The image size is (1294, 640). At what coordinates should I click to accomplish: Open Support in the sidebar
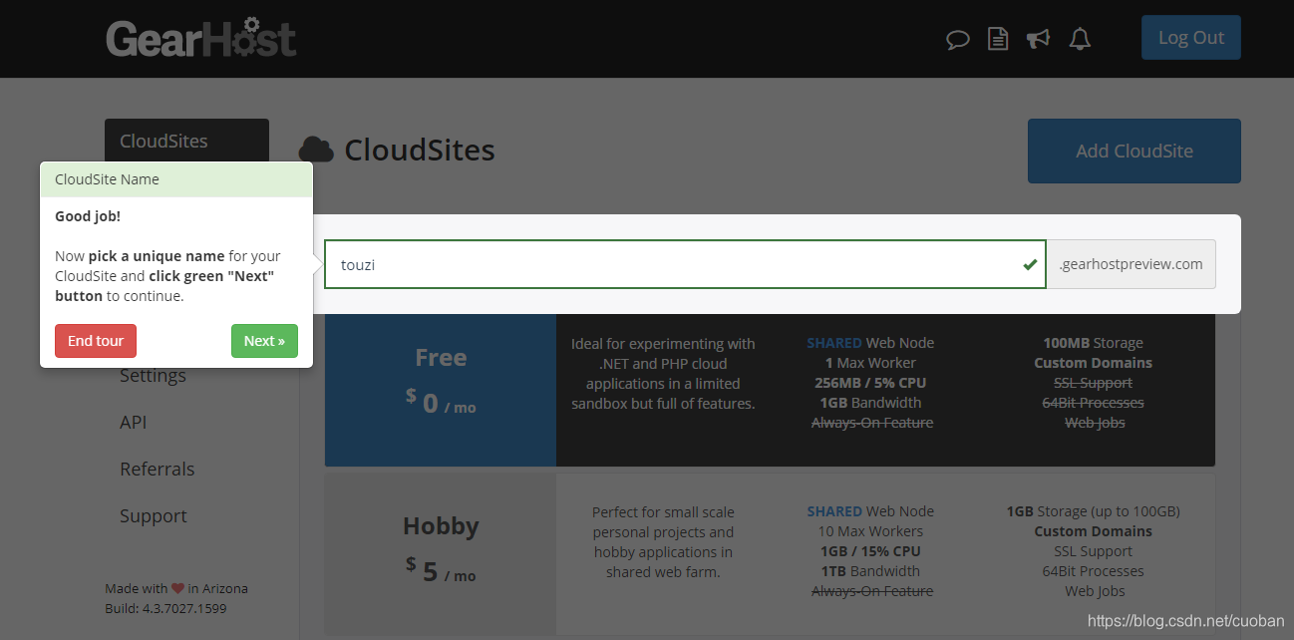(154, 515)
